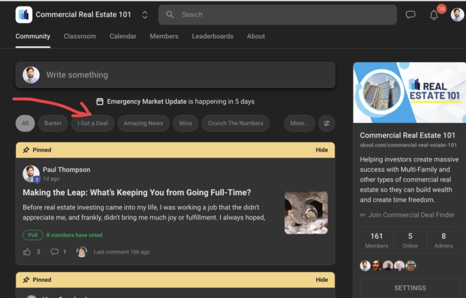Open the Join Commercial Deal Finder link
466x298 pixels.
click(411, 215)
